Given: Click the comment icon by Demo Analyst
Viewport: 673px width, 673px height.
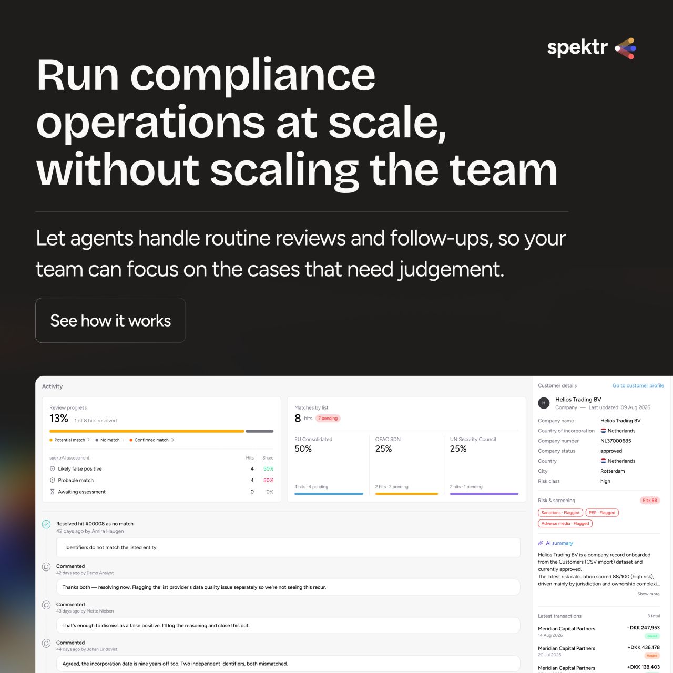Looking at the screenshot, I should pos(46,567).
